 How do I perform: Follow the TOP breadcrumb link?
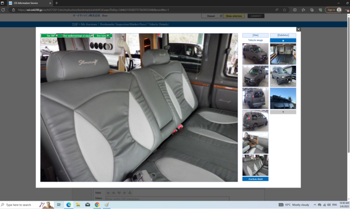click(x=75, y=24)
